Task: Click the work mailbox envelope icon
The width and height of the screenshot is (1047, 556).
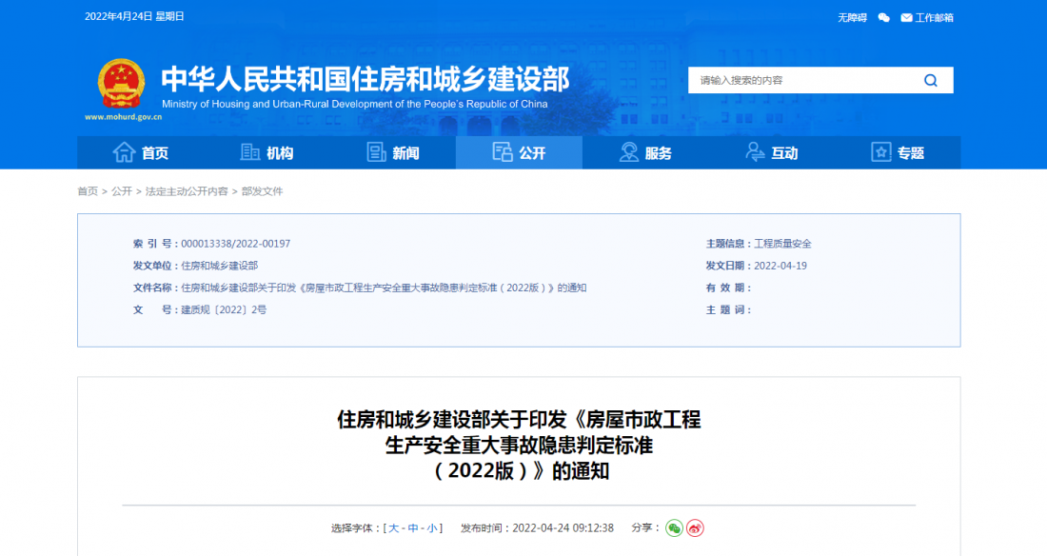Action: click(906, 17)
